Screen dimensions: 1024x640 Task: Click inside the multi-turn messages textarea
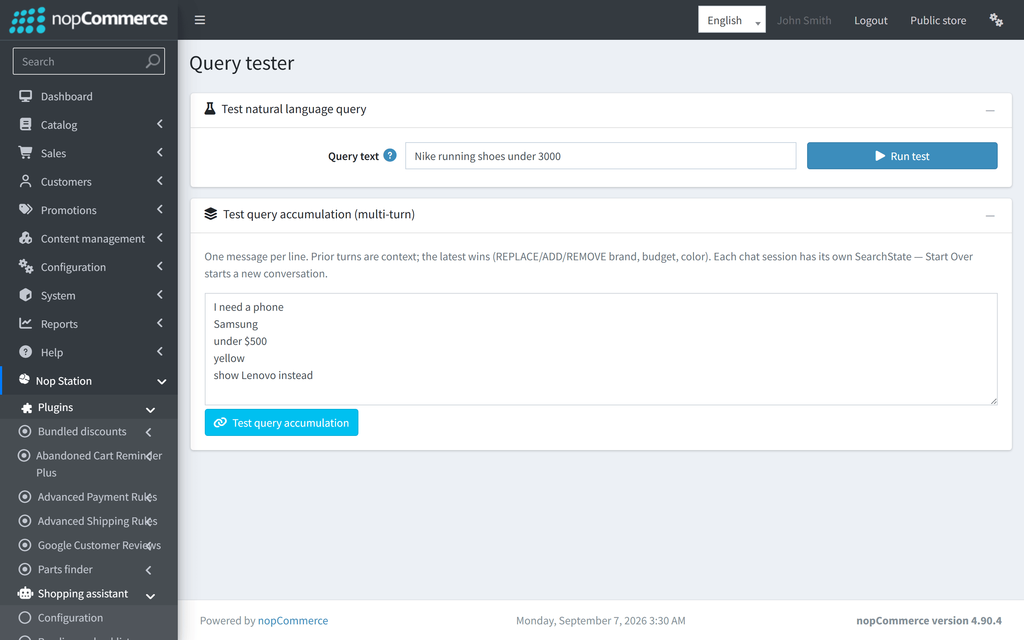pos(601,349)
